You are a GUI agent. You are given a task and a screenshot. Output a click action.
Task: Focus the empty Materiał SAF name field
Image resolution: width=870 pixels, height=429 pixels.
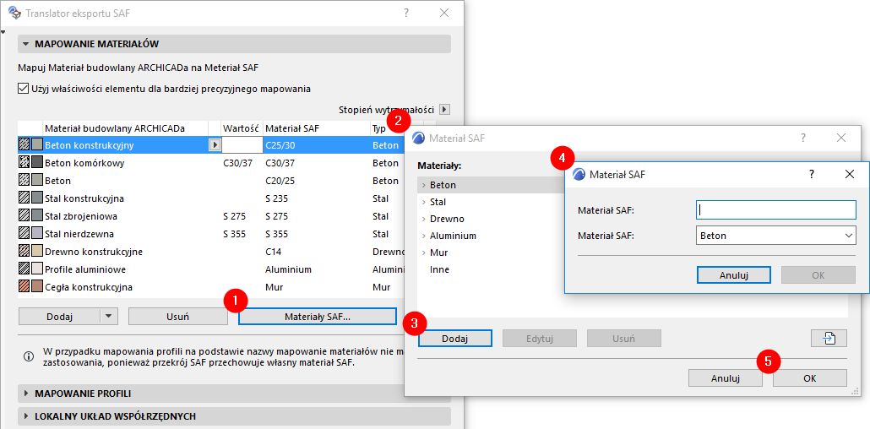click(775, 210)
